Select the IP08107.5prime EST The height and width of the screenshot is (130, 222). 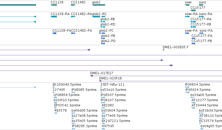pos(113,100)
